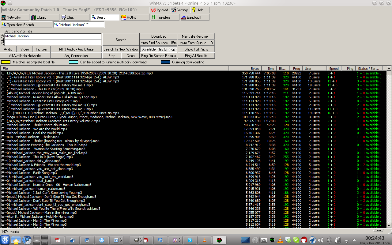Click the Close search button

pos(130,56)
